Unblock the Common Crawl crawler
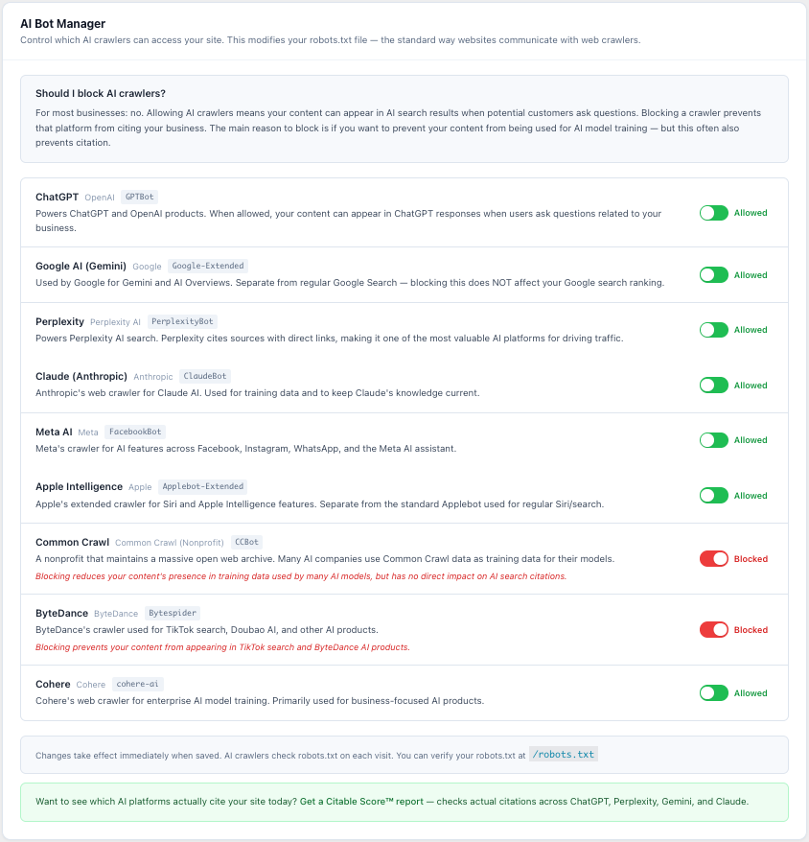Screen dimensions: 809x842 tap(713, 558)
